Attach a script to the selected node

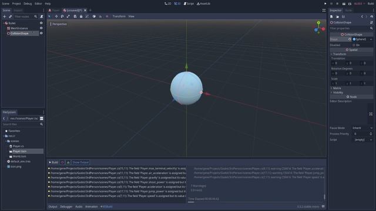click(x=42, y=16)
